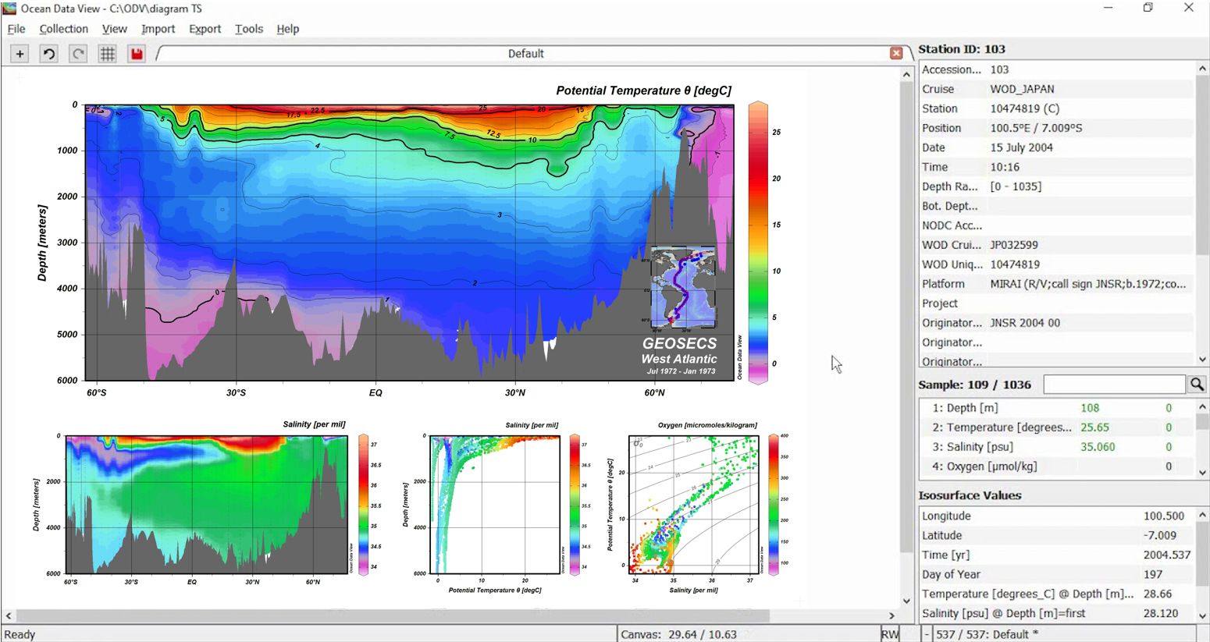Image resolution: width=1210 pixels, height=642 pixels.
Task: Click the potential temperature color bar
Action: tap(758, 242)
